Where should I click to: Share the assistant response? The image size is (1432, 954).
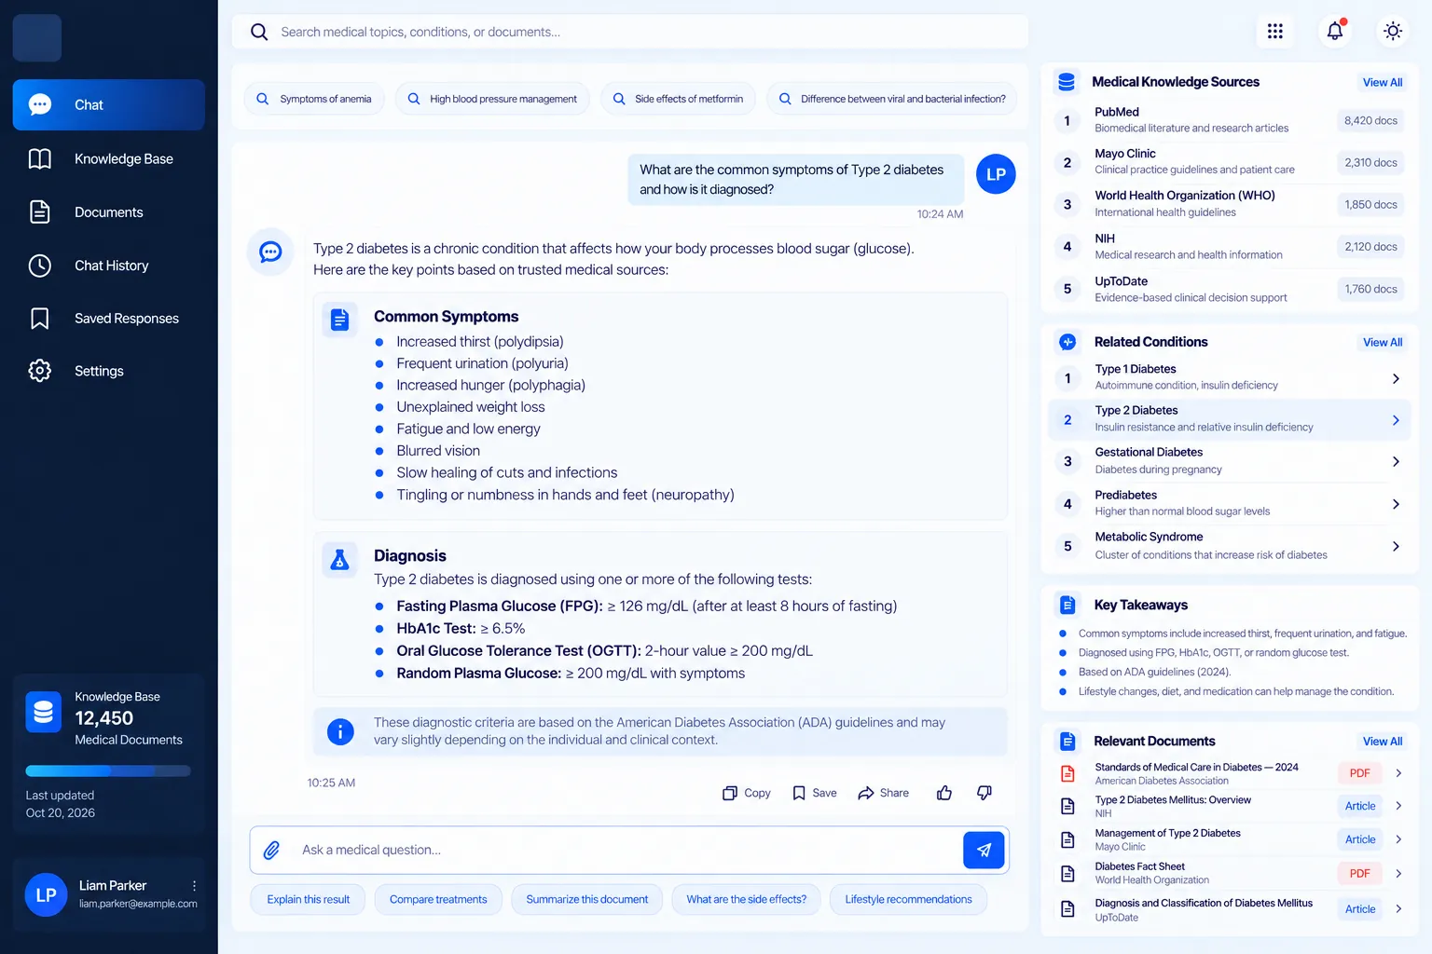click(883, 793)
